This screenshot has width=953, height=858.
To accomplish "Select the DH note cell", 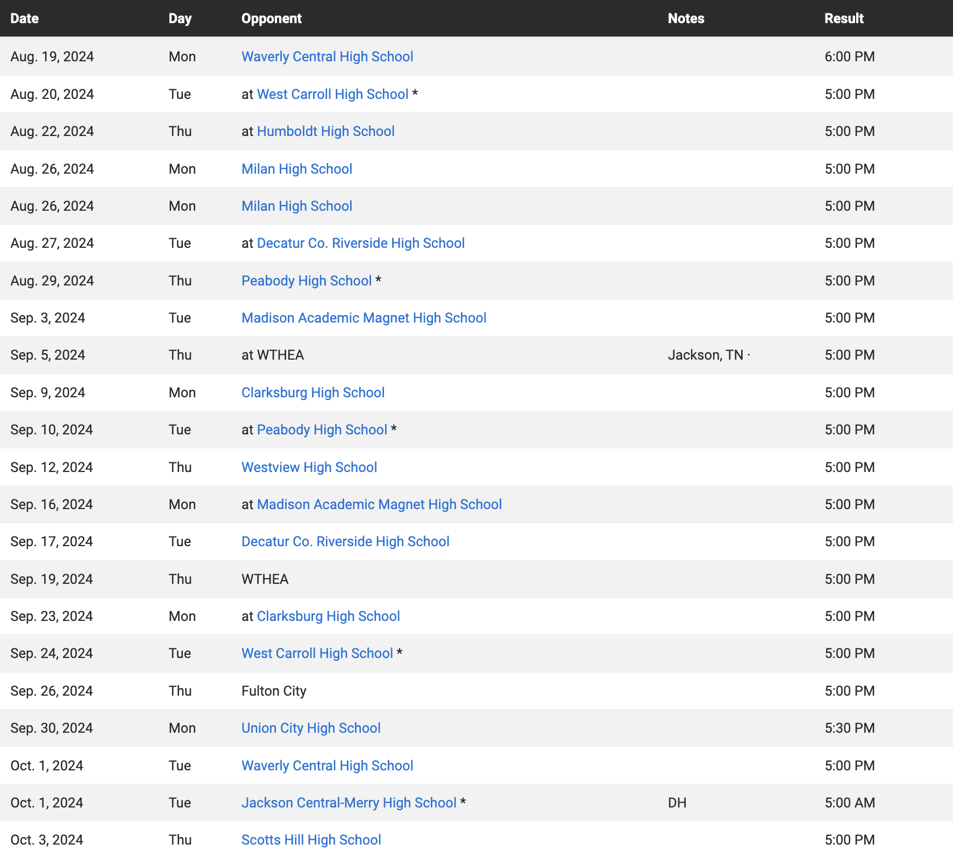I will tap(677, 803).
